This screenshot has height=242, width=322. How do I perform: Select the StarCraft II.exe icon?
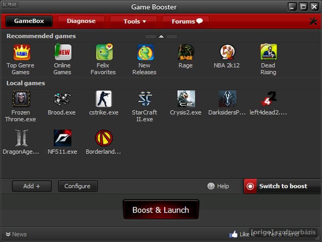tap(145, 99)
